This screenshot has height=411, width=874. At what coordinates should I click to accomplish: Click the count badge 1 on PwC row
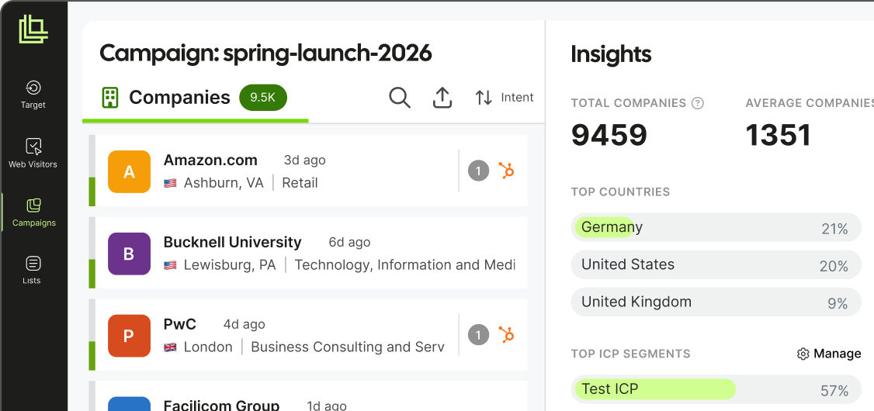pyautogui.click(x=478, y=335)
